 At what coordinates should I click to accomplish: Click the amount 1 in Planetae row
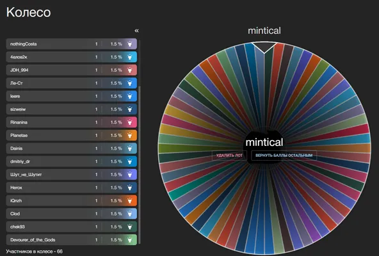96,136
